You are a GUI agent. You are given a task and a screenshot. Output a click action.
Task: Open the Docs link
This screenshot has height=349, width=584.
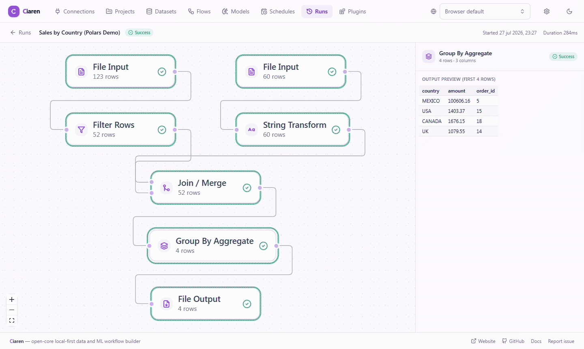coord(536,341)
